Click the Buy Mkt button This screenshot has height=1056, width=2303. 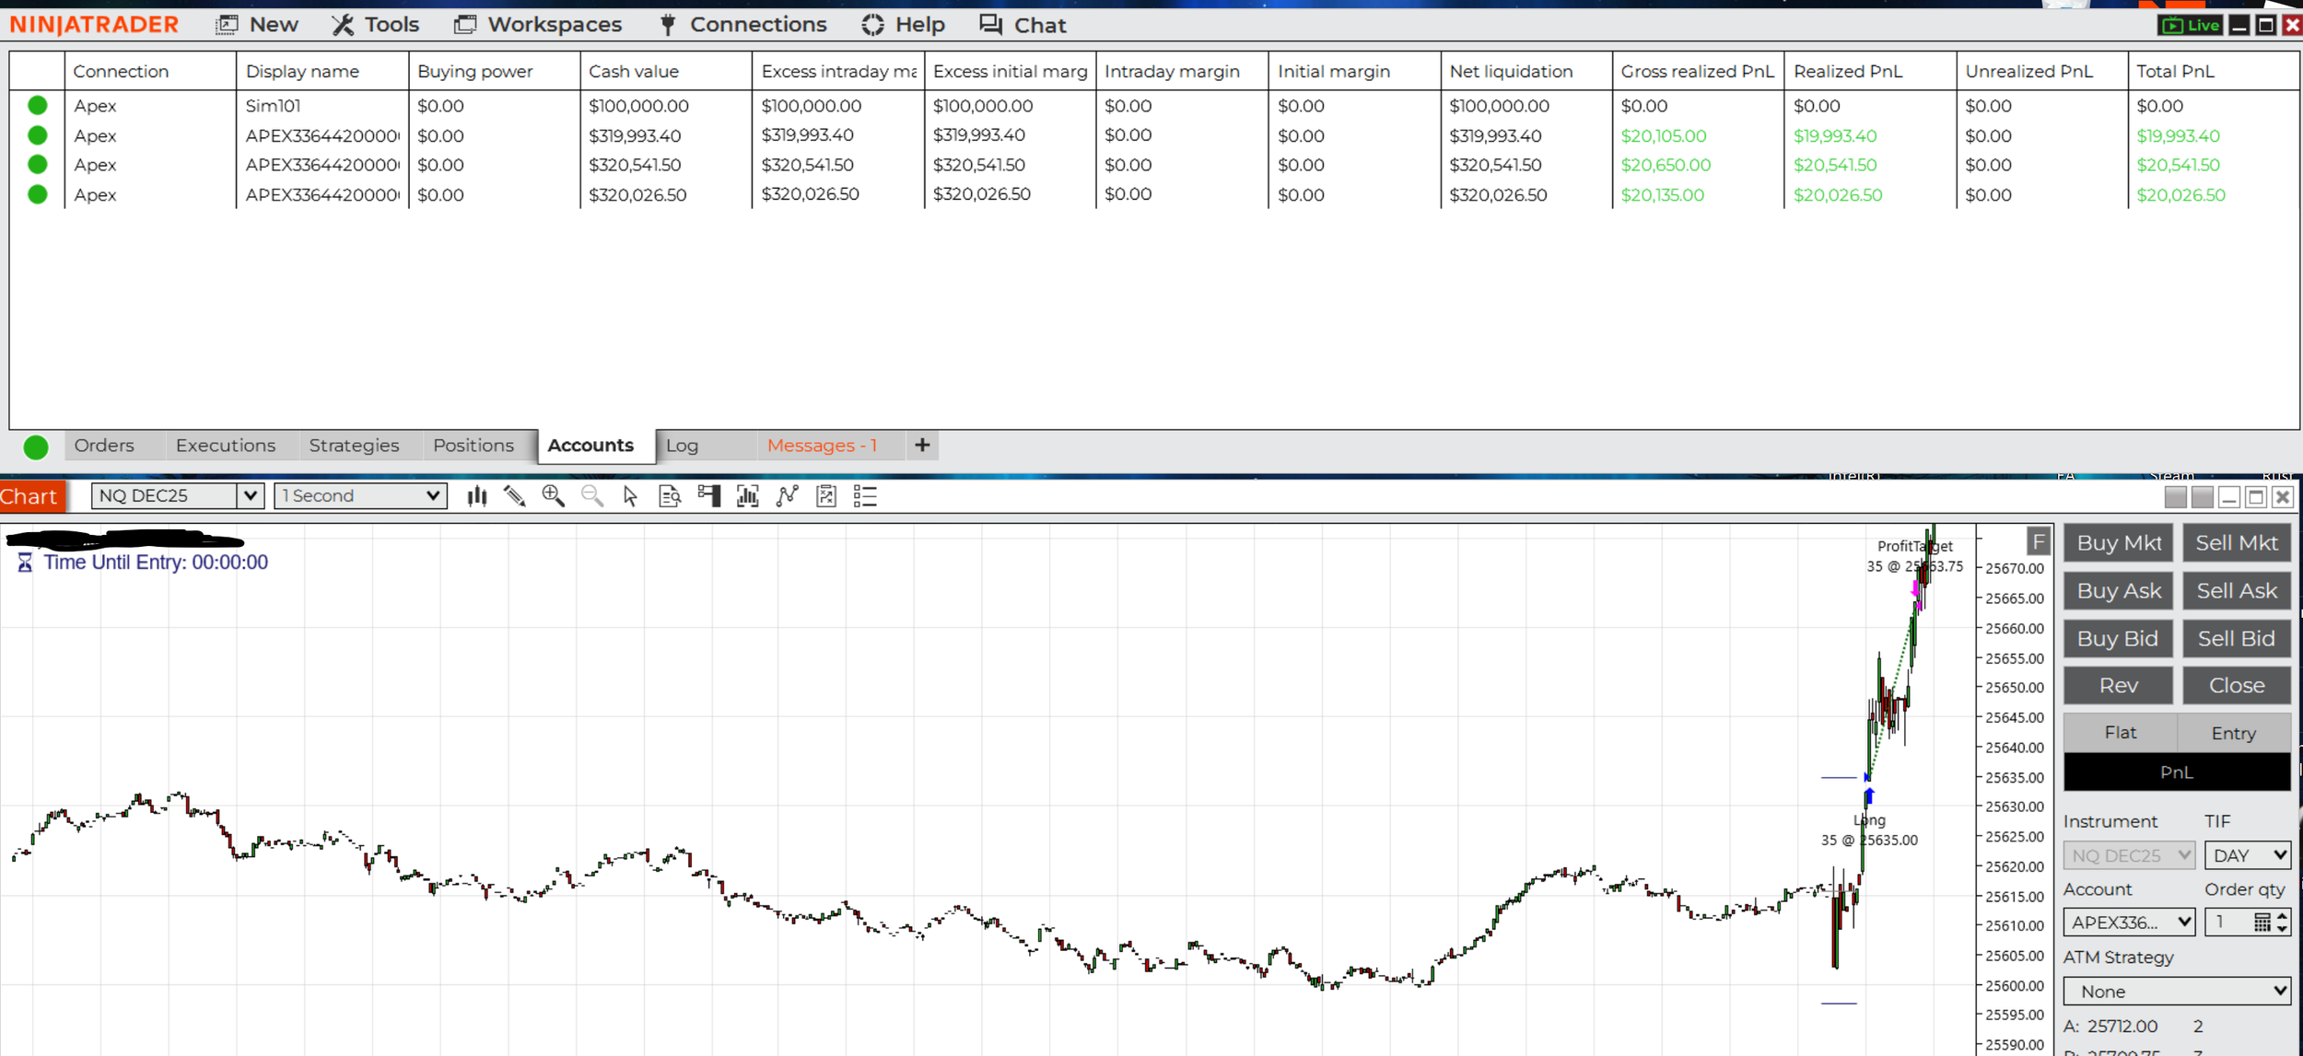pos(2118,542)
